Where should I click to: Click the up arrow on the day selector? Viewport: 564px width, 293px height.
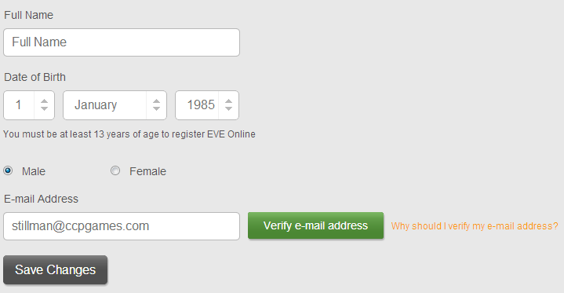point(44,101)
